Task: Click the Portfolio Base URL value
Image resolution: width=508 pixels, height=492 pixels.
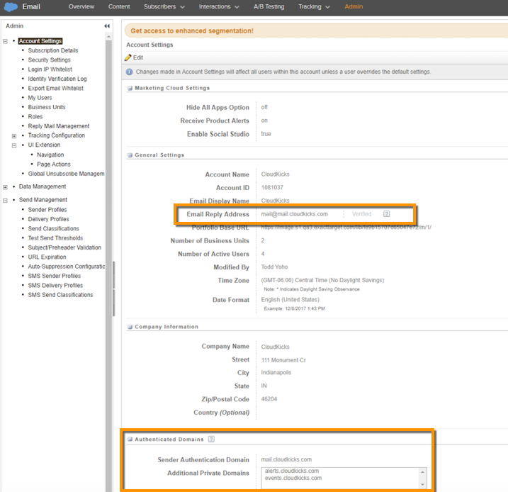Action: [x=346, y=227]
